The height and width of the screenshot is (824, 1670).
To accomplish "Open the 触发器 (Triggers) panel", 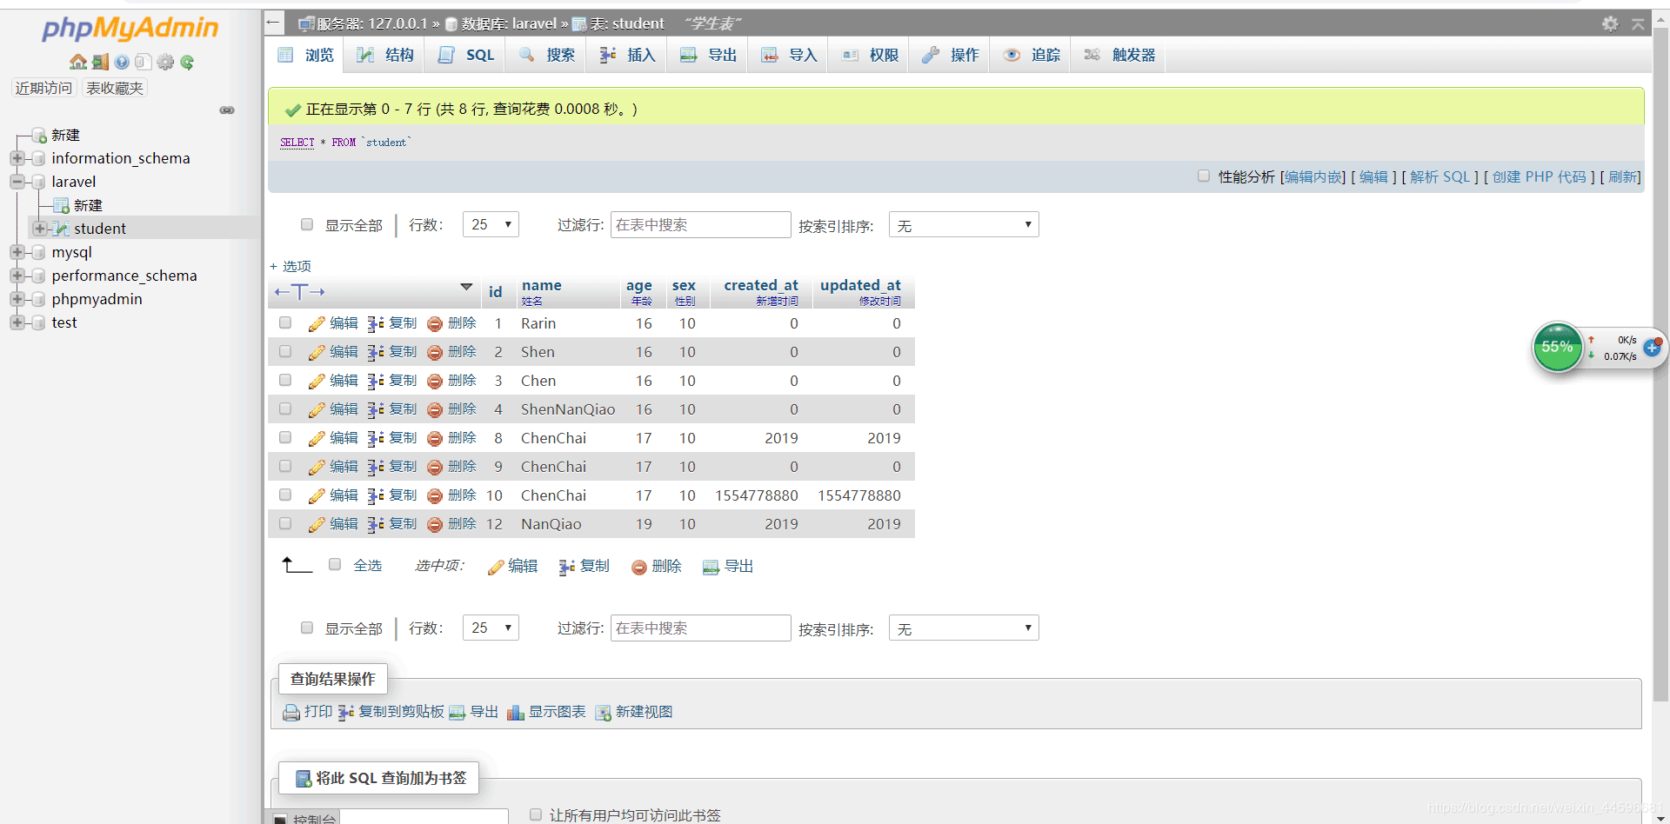I will pyautogui.click(x=1119, y=54).
